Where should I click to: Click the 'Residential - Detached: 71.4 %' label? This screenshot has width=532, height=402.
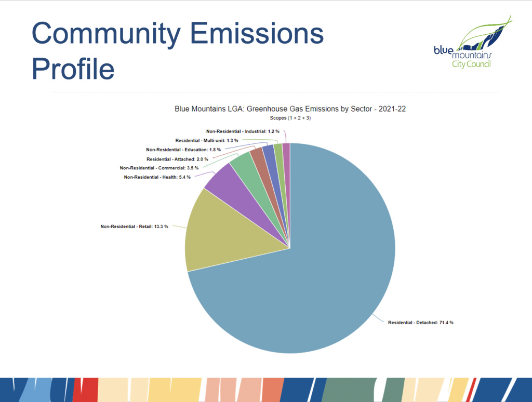[x=421, y=323]
